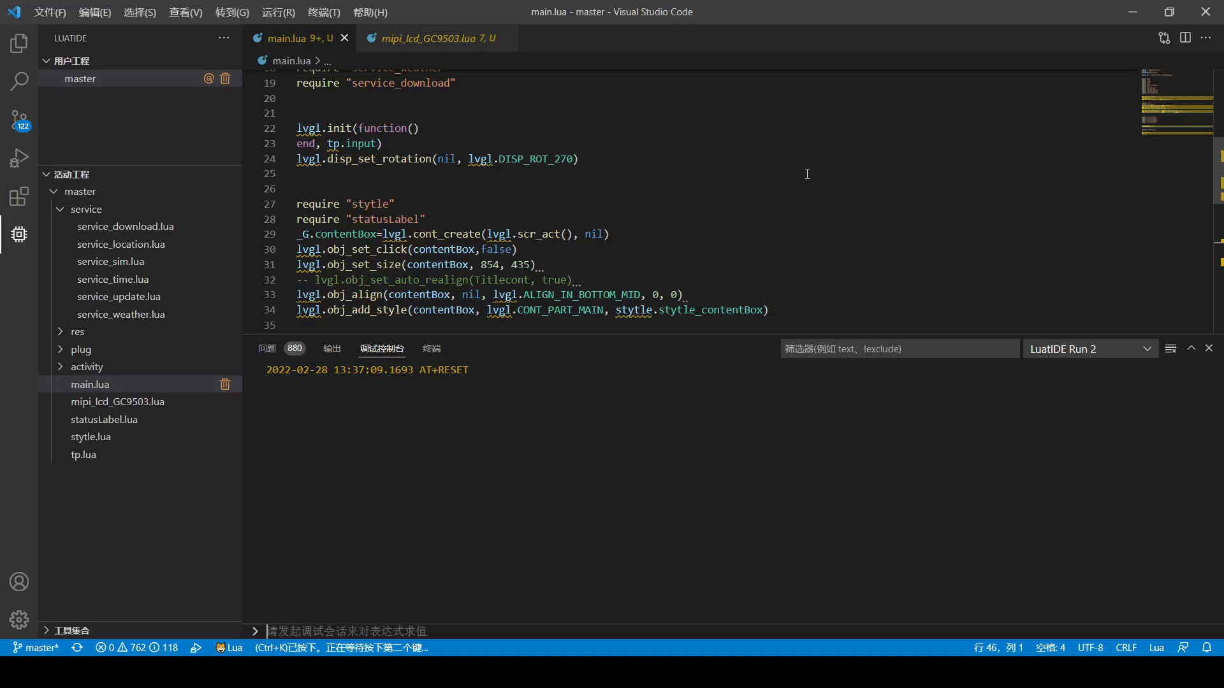Open the Extensions view
Viewport: 1224px width, 688px height.
click(19, 196)
